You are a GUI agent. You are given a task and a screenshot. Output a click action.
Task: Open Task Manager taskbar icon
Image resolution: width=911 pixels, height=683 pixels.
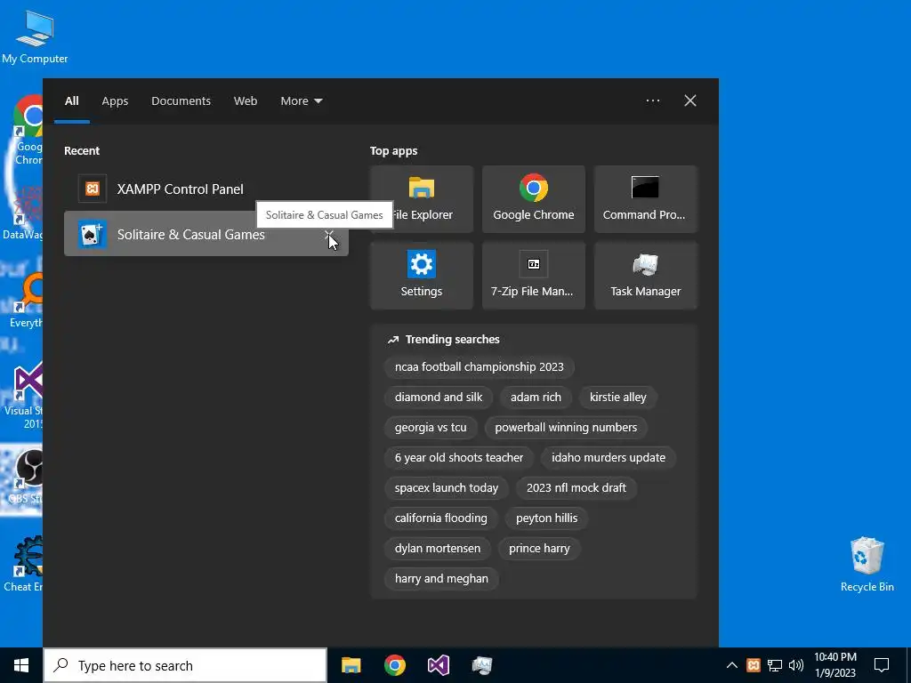481,665
